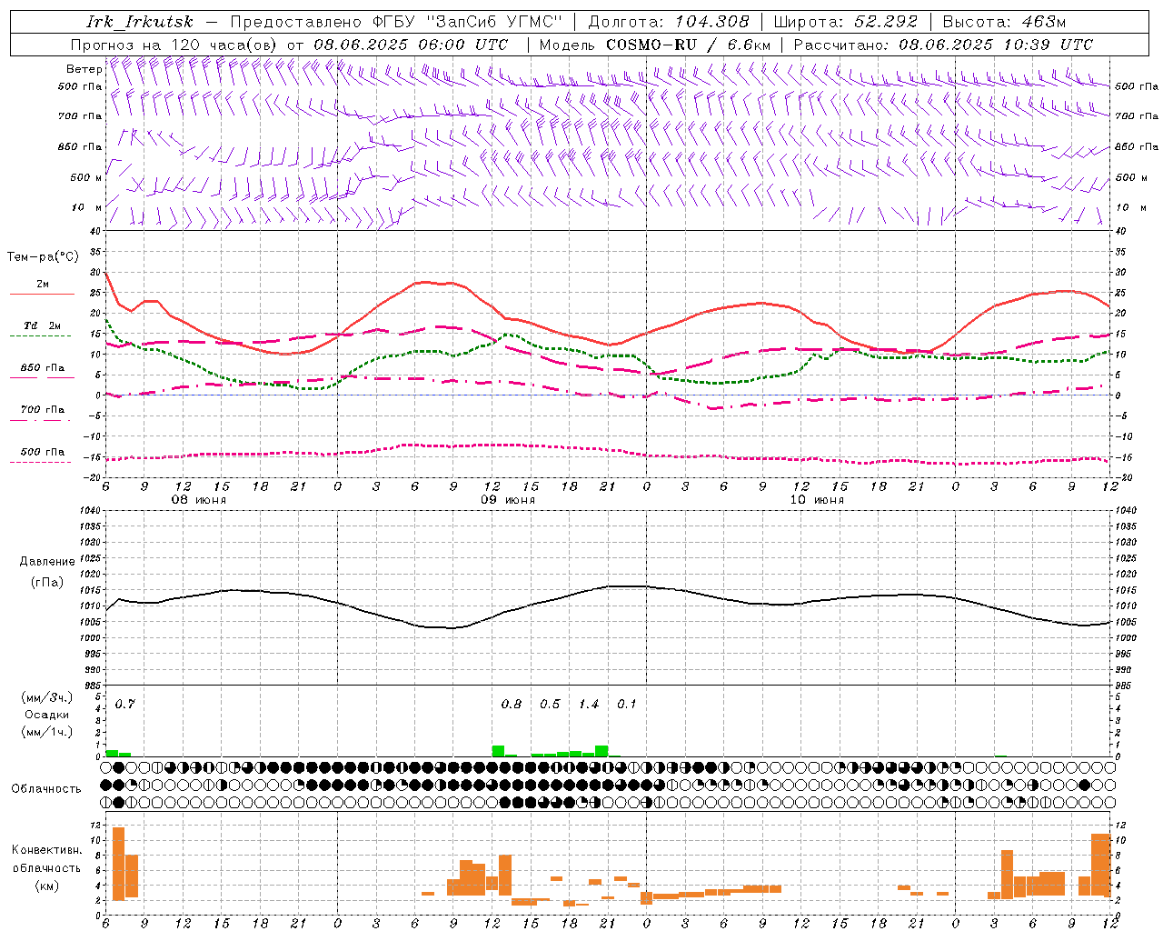Click the "Irk_Irkutsk" station title
The image size is (1163, 931).
(x=139, y=22)
